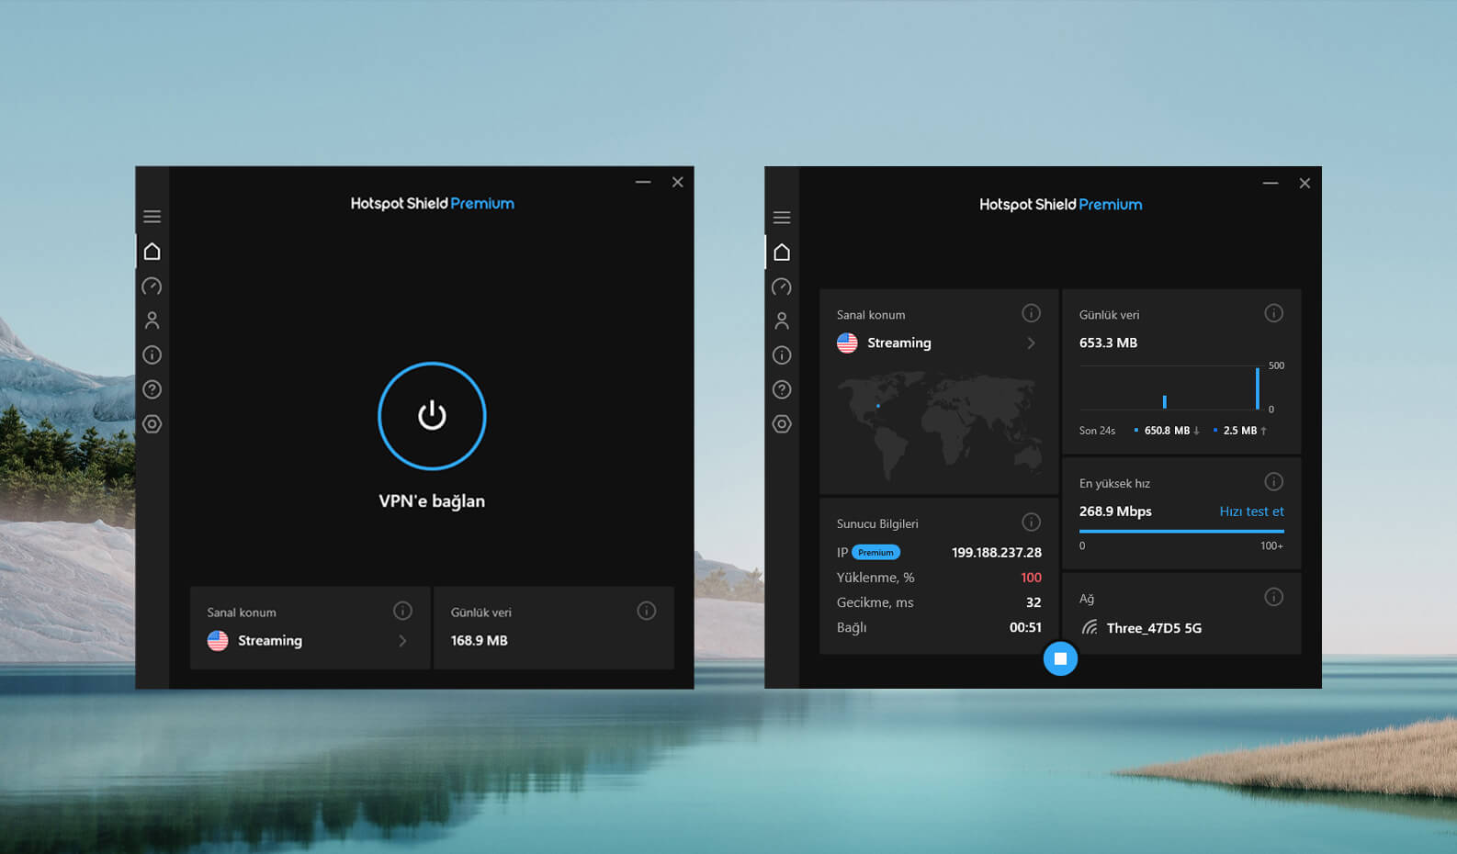Click the world map in right window
The height and width of the screenshot is (854, 1457).
939,425
